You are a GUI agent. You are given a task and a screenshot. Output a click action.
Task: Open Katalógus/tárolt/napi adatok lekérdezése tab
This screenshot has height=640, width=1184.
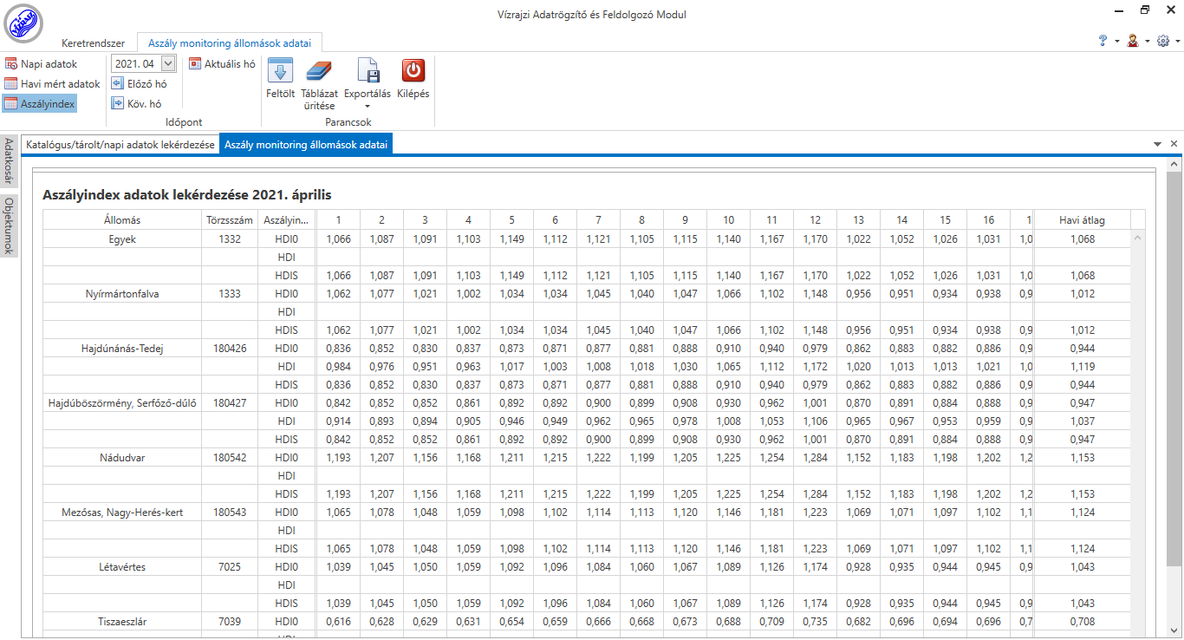(x=120, y=145)
